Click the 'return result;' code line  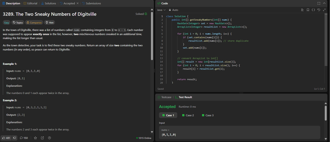187,79
